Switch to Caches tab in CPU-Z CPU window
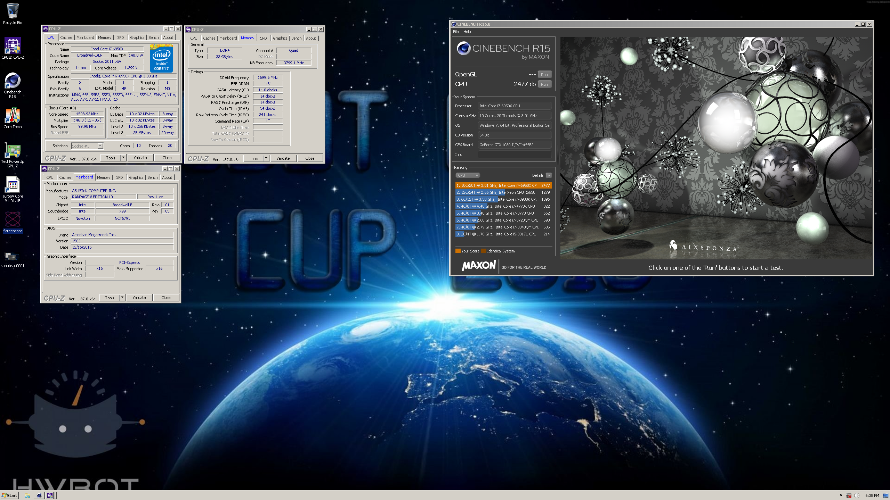Screen dimensions: 890x500 66,37
